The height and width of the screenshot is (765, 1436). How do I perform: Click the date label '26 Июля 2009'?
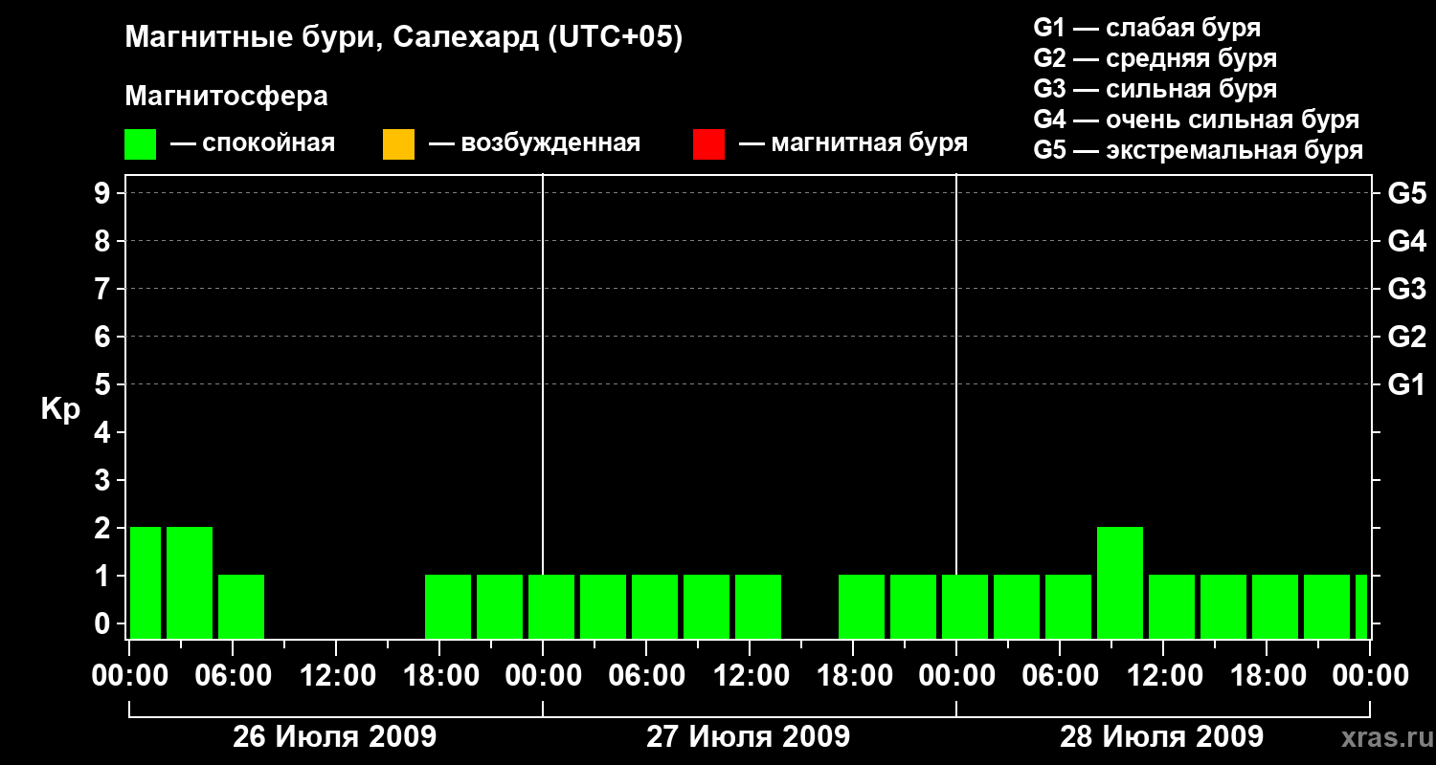335,737
